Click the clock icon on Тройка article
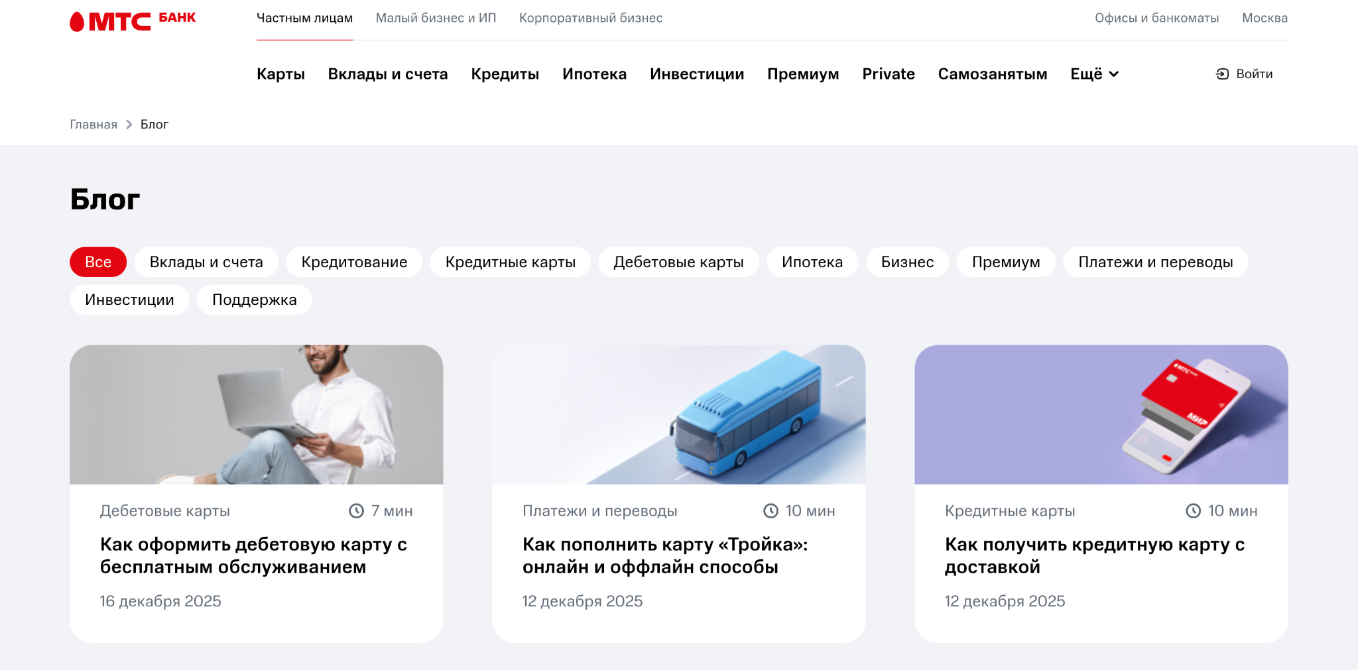 pos(771,511)
